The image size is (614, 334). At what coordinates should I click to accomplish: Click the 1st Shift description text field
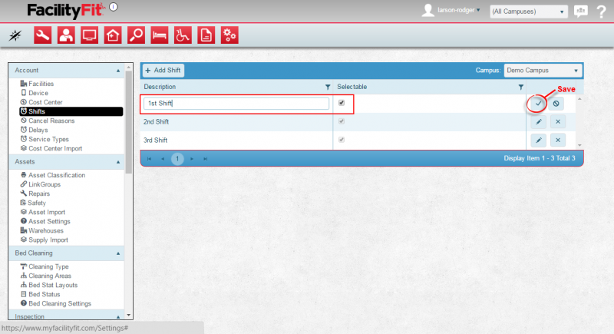[x=236, y=104]
